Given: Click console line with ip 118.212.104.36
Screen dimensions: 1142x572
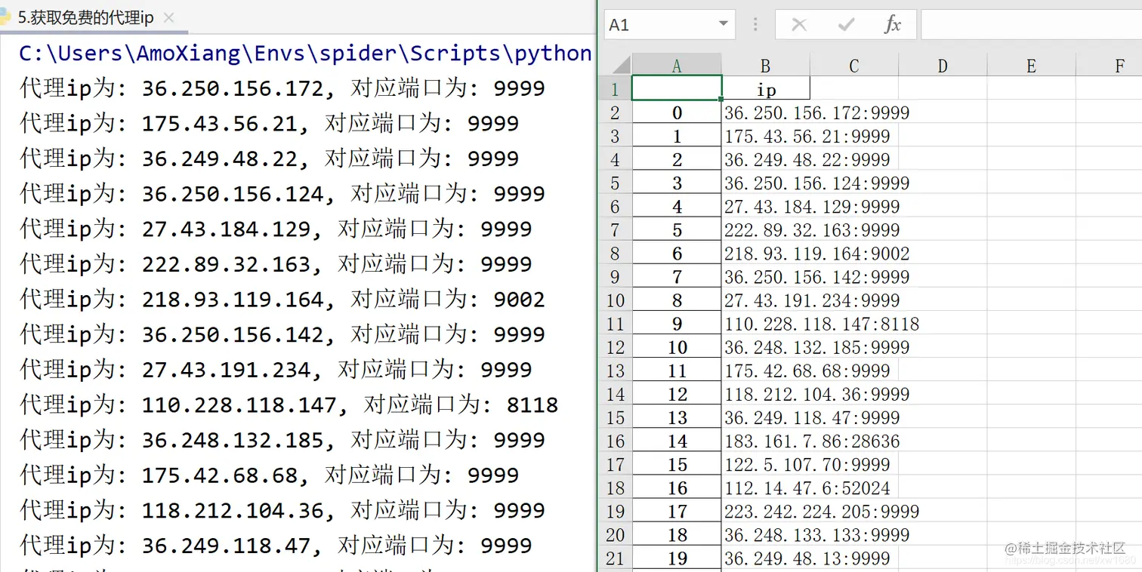Looking at the screenshot, I should 282,510.
